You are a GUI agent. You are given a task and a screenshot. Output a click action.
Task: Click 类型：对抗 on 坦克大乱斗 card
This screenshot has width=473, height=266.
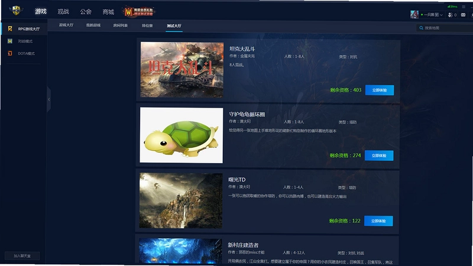tap(348, 57)
